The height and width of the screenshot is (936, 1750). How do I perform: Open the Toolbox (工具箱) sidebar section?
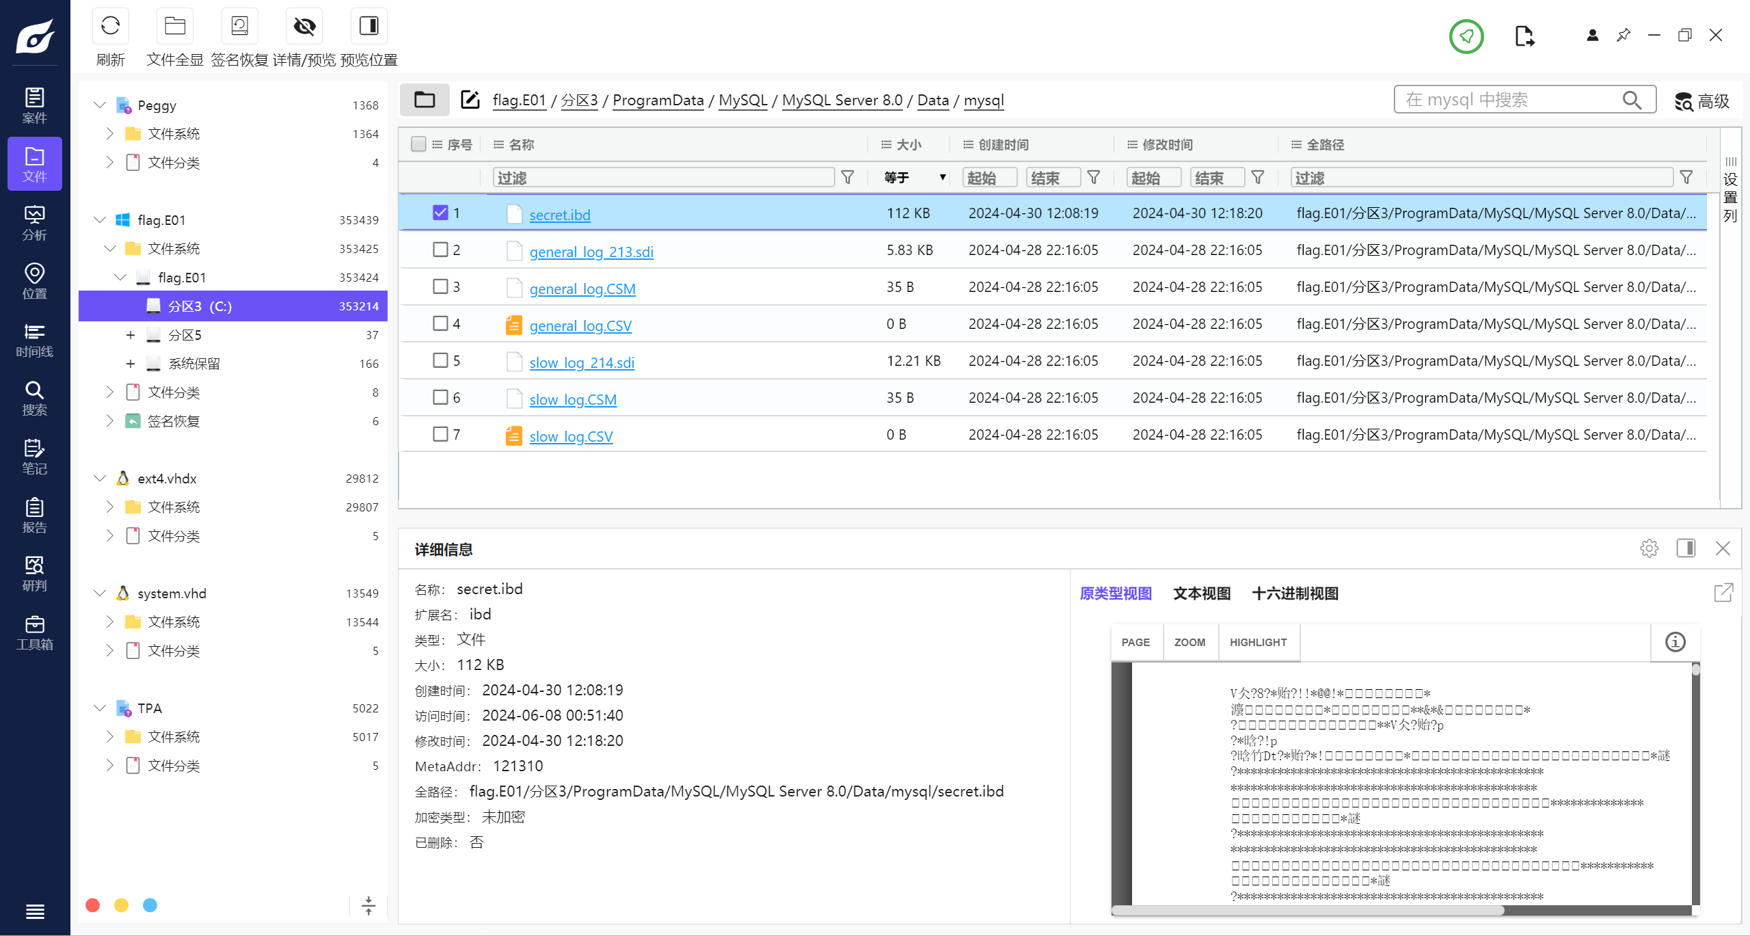click(x=34, y=633)
